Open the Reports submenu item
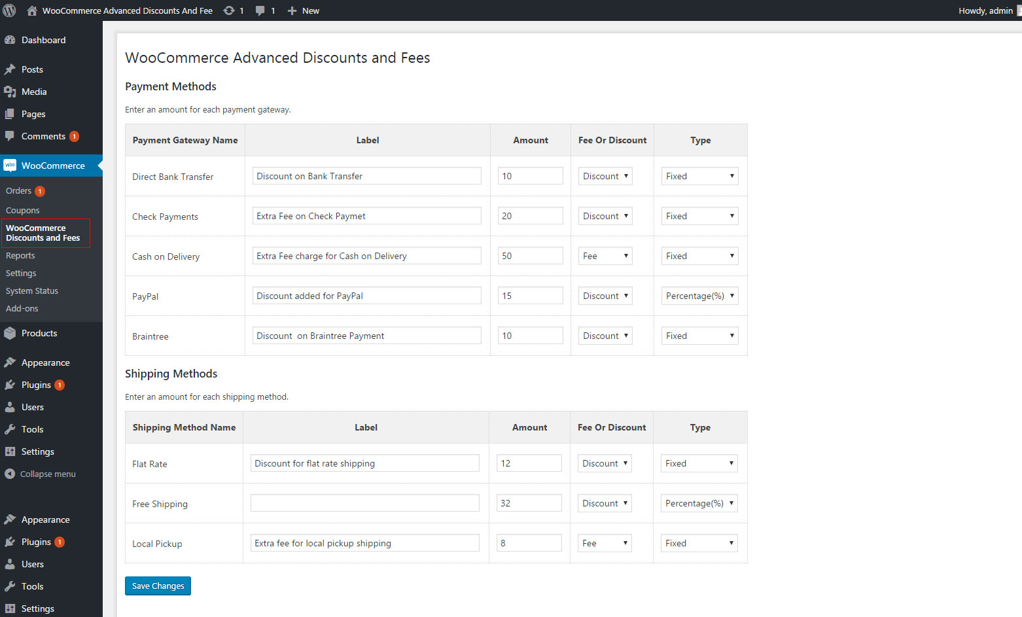 click(20, 256)
